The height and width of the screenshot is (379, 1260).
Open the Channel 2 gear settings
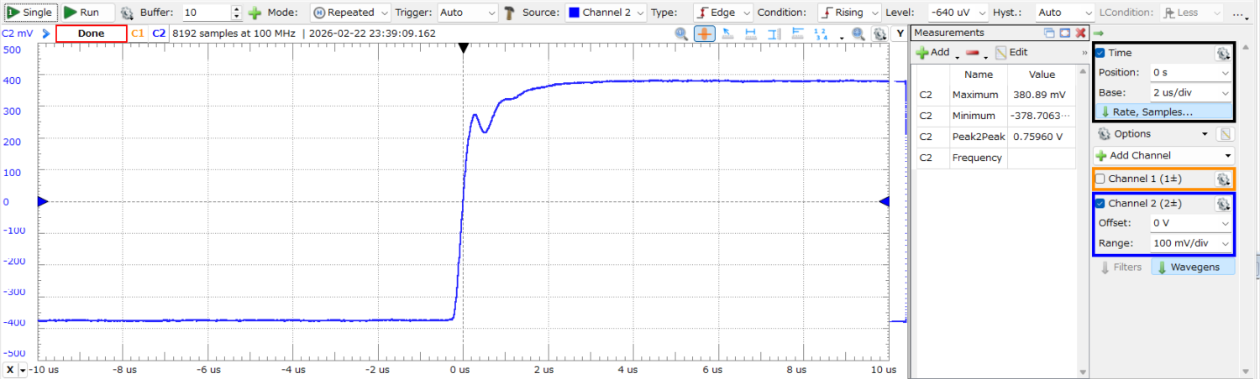(x=1223, y=204)
